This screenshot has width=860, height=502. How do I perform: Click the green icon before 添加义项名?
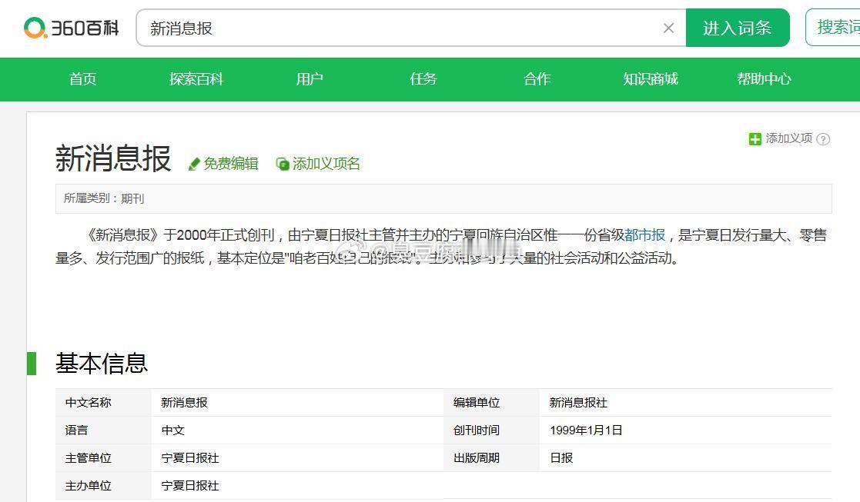[283, 164]
